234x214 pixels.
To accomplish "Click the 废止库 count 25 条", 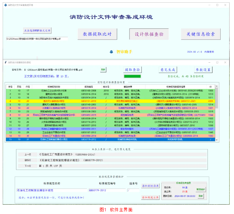I will click(185, 192).
